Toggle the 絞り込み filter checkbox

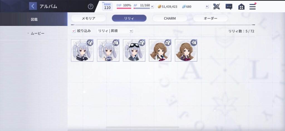pyautogui.click(x=73, y=31)
